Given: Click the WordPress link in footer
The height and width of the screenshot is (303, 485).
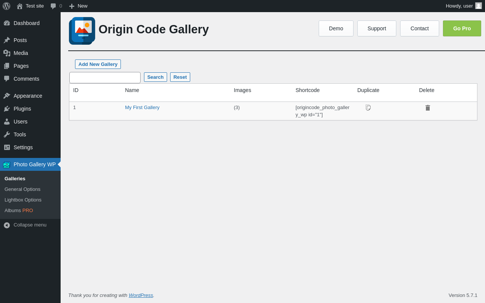Looking at the screenshot, I should click(141, 295).
